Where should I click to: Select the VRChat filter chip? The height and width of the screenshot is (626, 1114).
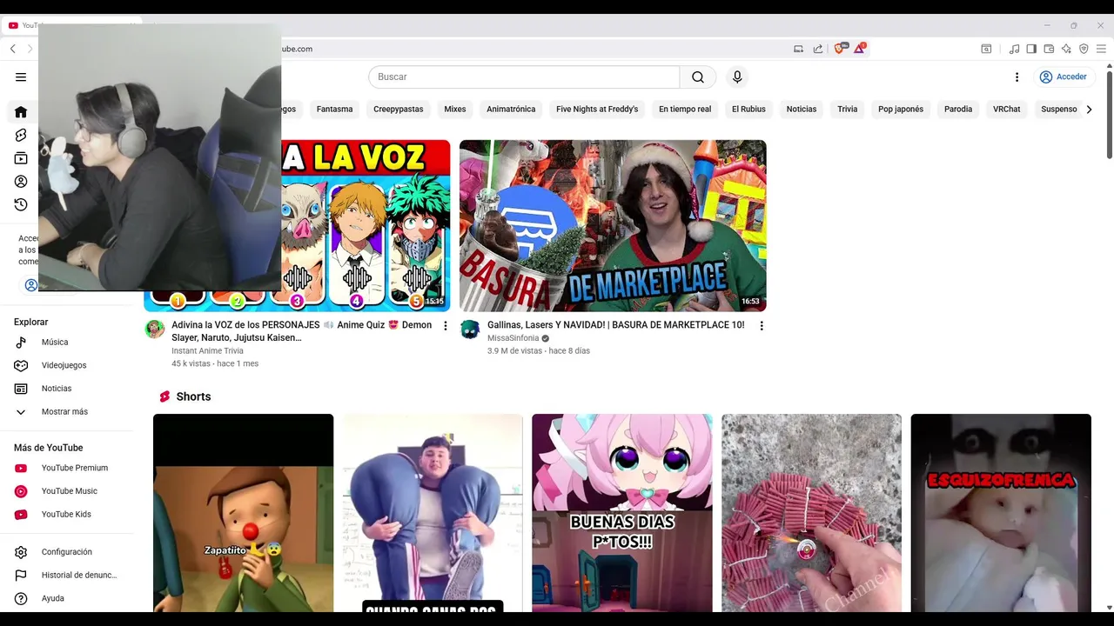[1007, 110]
